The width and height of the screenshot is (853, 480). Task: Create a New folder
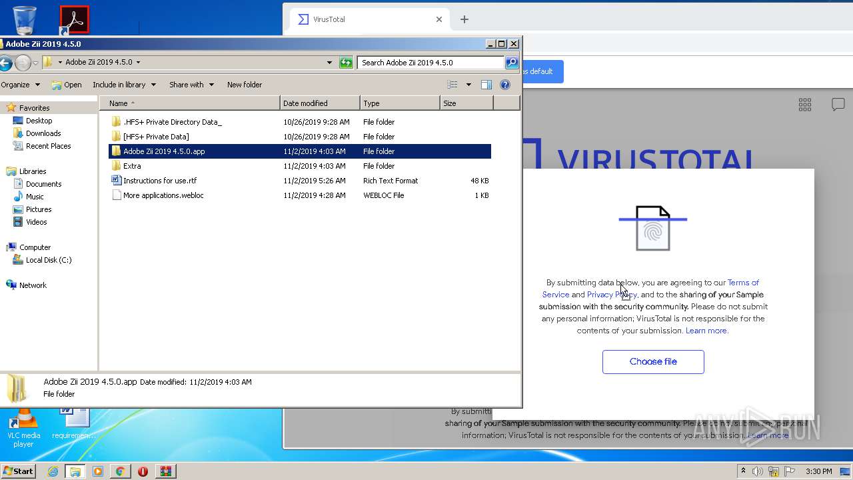[x=245, y=85]
